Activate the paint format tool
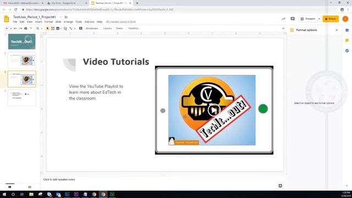352x198 pixels. point(31,29)
